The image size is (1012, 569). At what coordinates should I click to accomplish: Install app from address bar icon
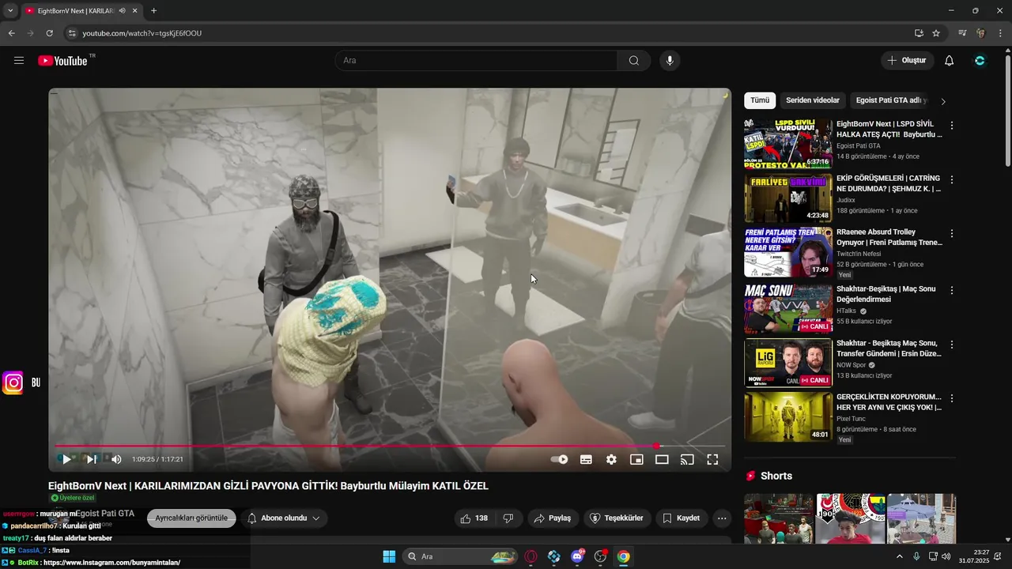pos(919,33)
